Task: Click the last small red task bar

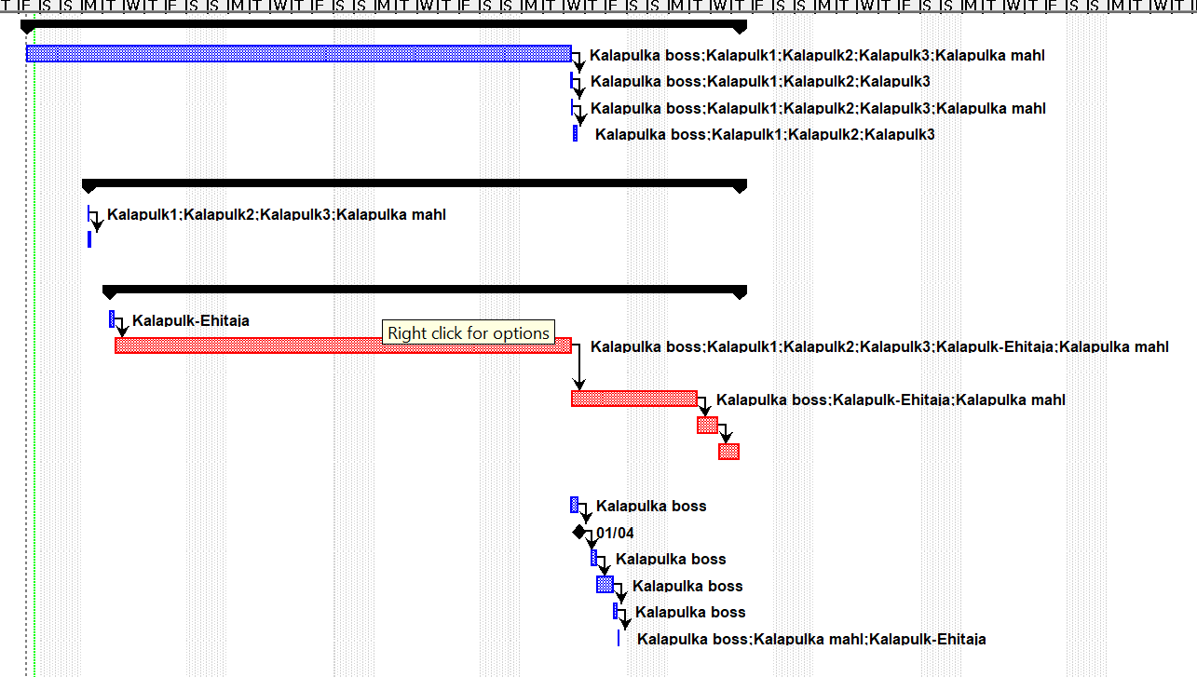Action: (x=728, y=452)
